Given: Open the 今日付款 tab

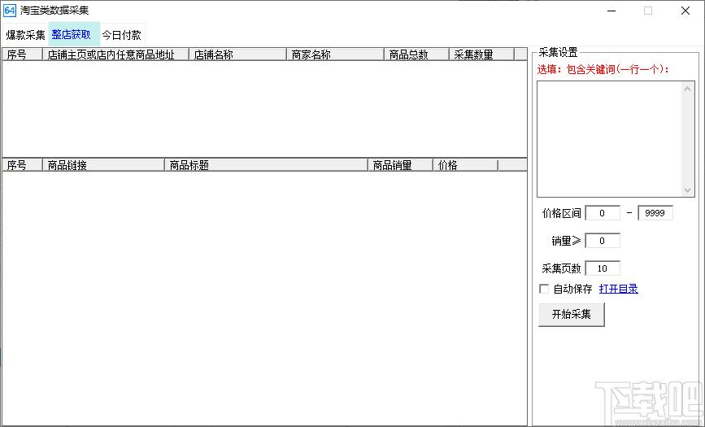Looking at the screenshot, I should 122,35.
